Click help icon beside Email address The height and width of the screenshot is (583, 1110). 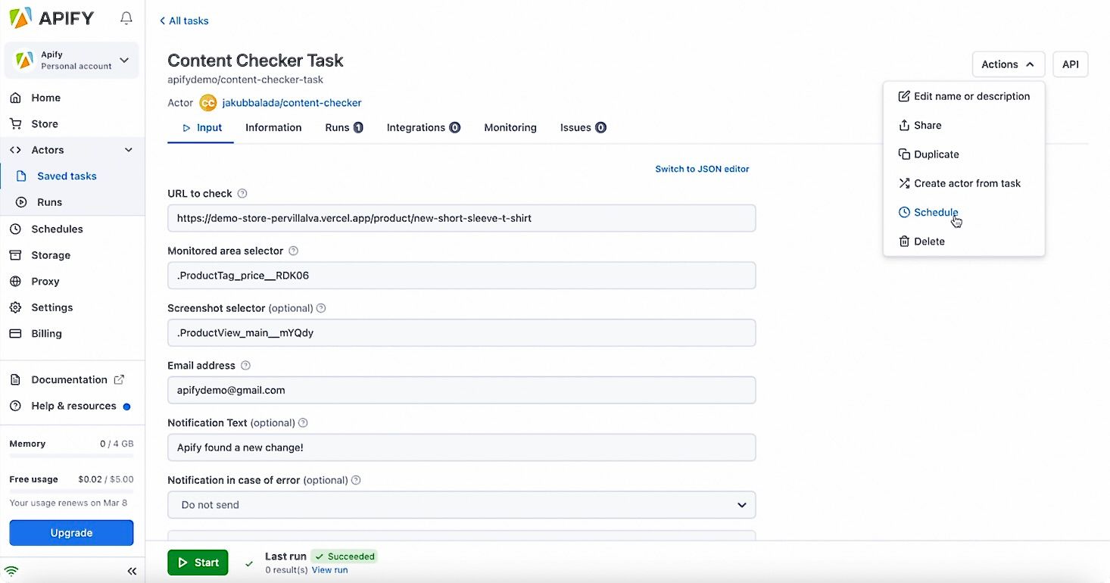[245, 365]
